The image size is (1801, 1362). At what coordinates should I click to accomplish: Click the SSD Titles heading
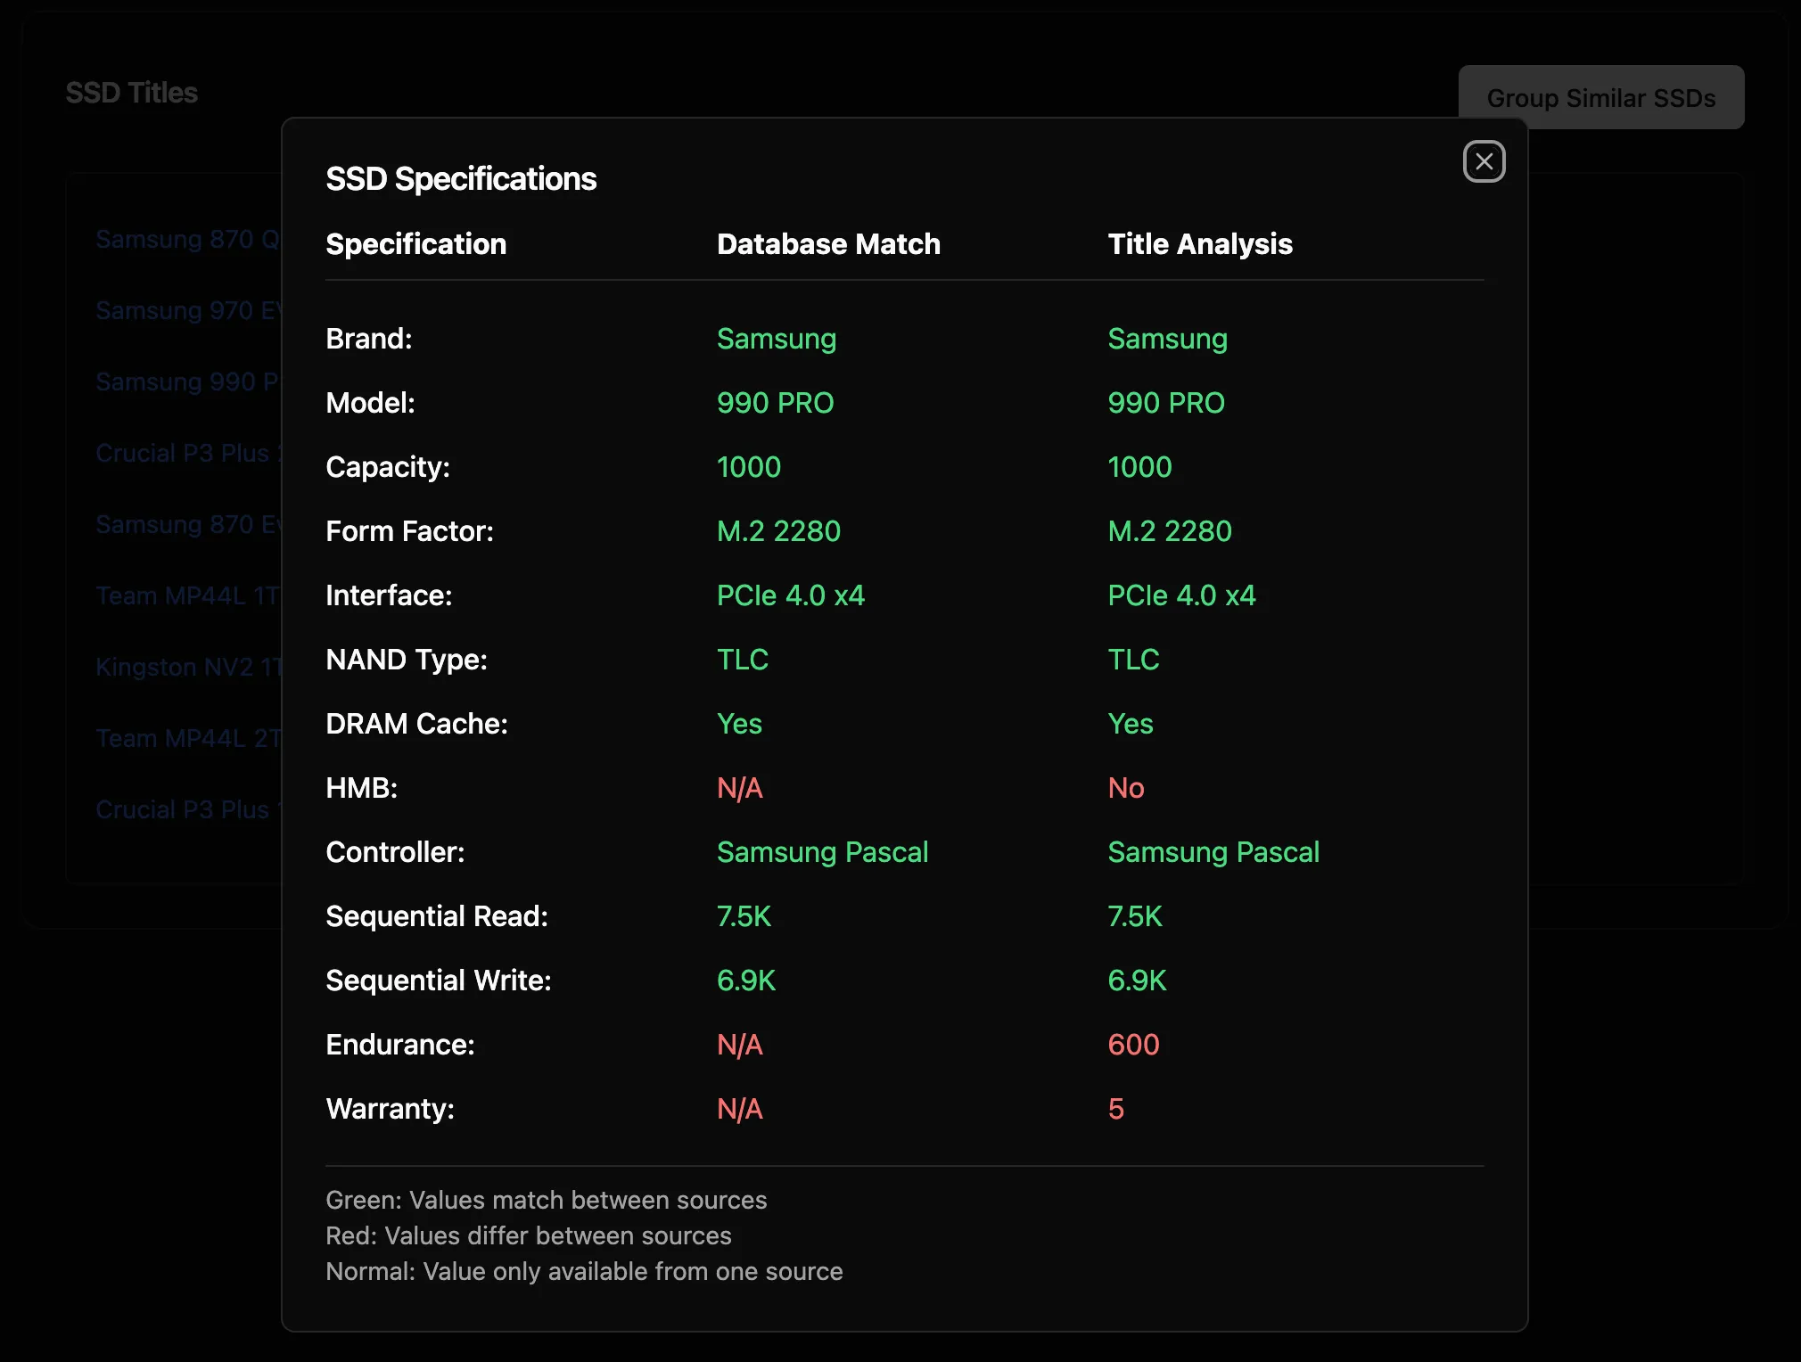click(131, 93)
